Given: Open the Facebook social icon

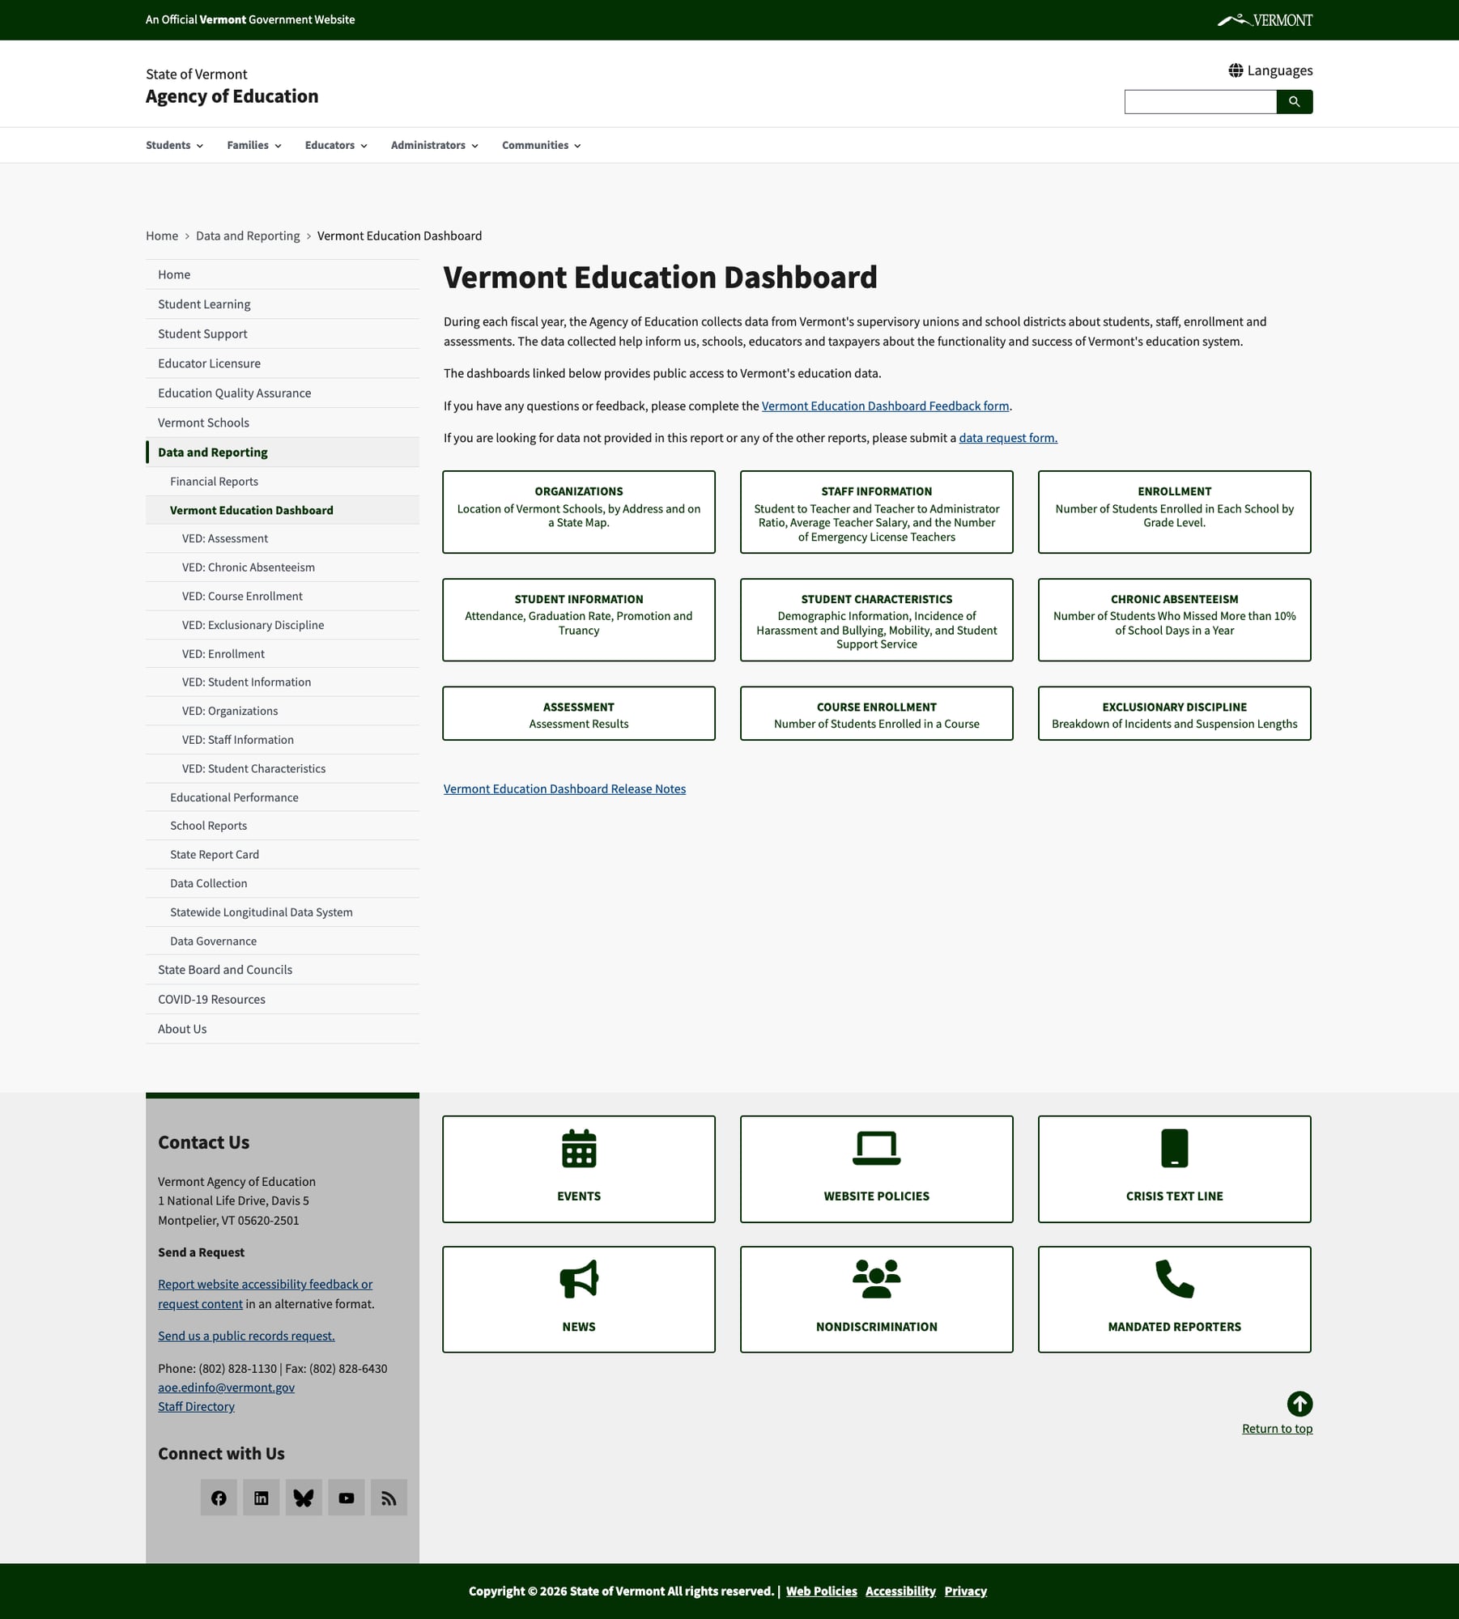Looking at the screenshot, I should 219,1498.
